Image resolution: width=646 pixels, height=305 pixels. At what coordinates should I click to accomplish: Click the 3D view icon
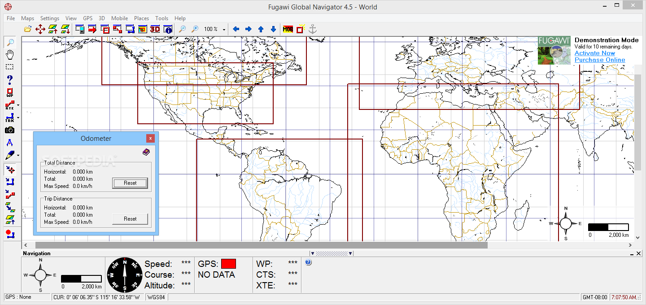click(155, 29)
